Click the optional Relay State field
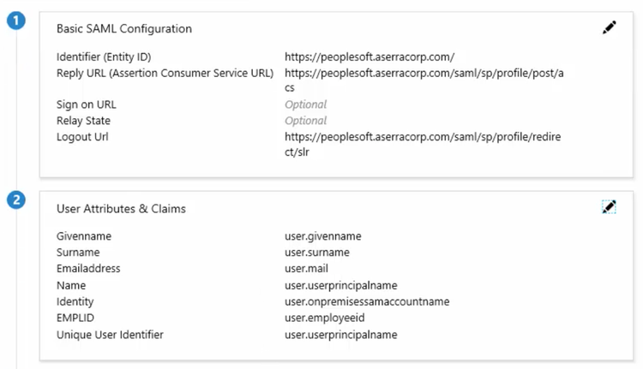 pyautogui.click(x=306, y=121)
